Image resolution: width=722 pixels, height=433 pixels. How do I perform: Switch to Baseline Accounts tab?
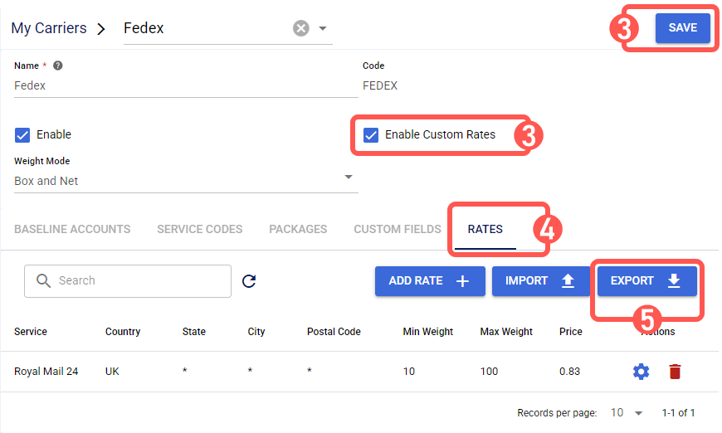72,229
